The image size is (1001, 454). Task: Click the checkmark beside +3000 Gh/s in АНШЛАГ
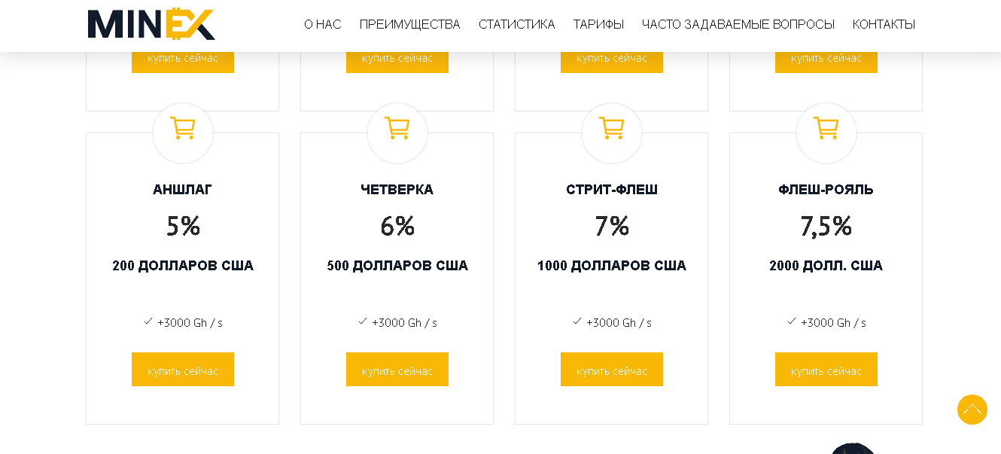pos(148,321)
